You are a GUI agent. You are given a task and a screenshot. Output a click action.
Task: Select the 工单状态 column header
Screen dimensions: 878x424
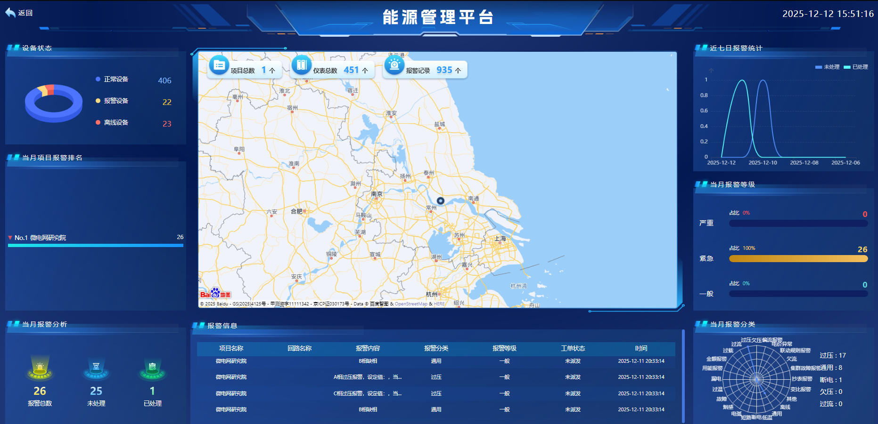click(573, 348)
